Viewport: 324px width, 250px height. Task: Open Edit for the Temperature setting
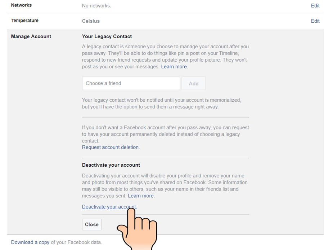315,21
